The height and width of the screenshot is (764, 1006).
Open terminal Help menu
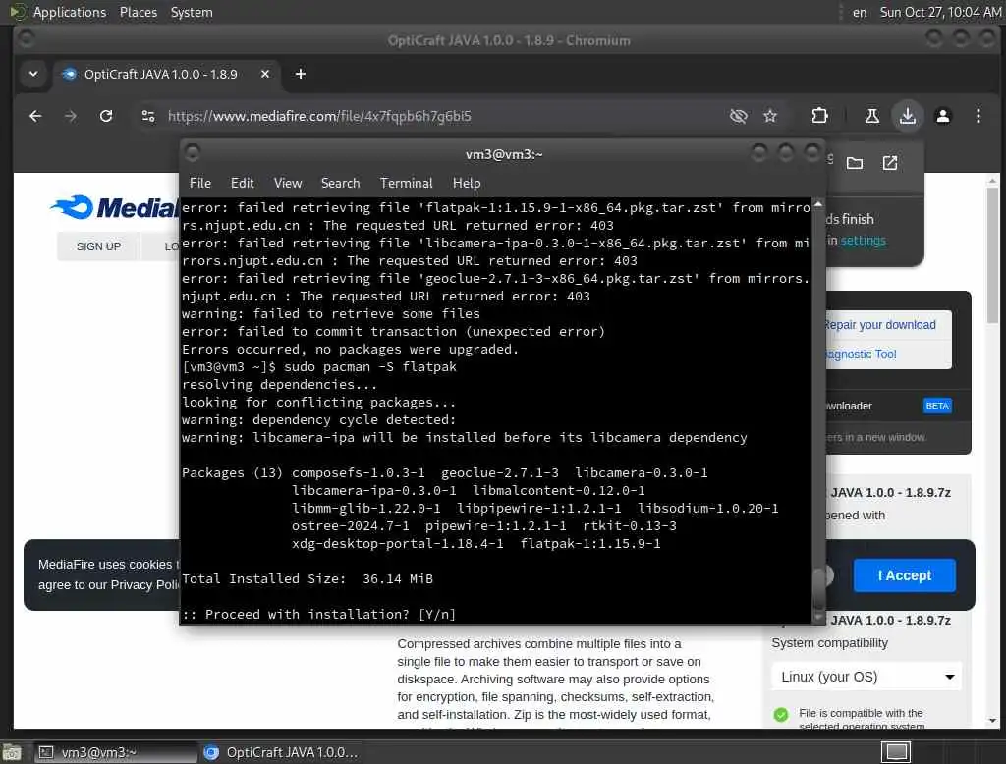click(x=467, y=183)
